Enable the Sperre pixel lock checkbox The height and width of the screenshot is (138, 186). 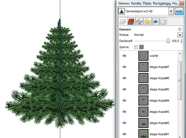click(x=136, y=47)
